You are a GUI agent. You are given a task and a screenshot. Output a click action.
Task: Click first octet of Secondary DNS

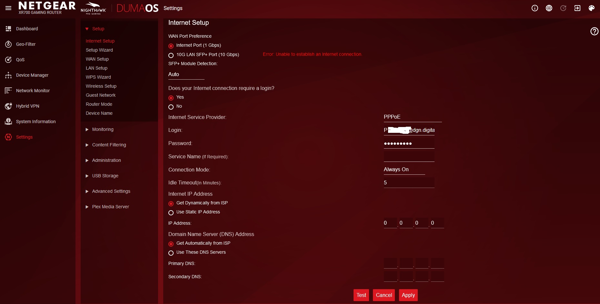click(x=390, y=277)
